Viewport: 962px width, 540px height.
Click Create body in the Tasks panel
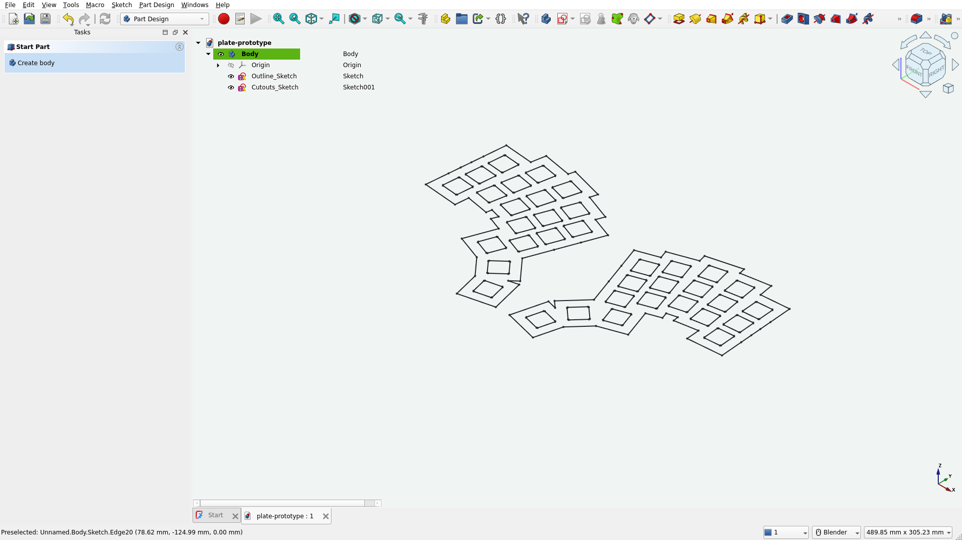[35, 63]
